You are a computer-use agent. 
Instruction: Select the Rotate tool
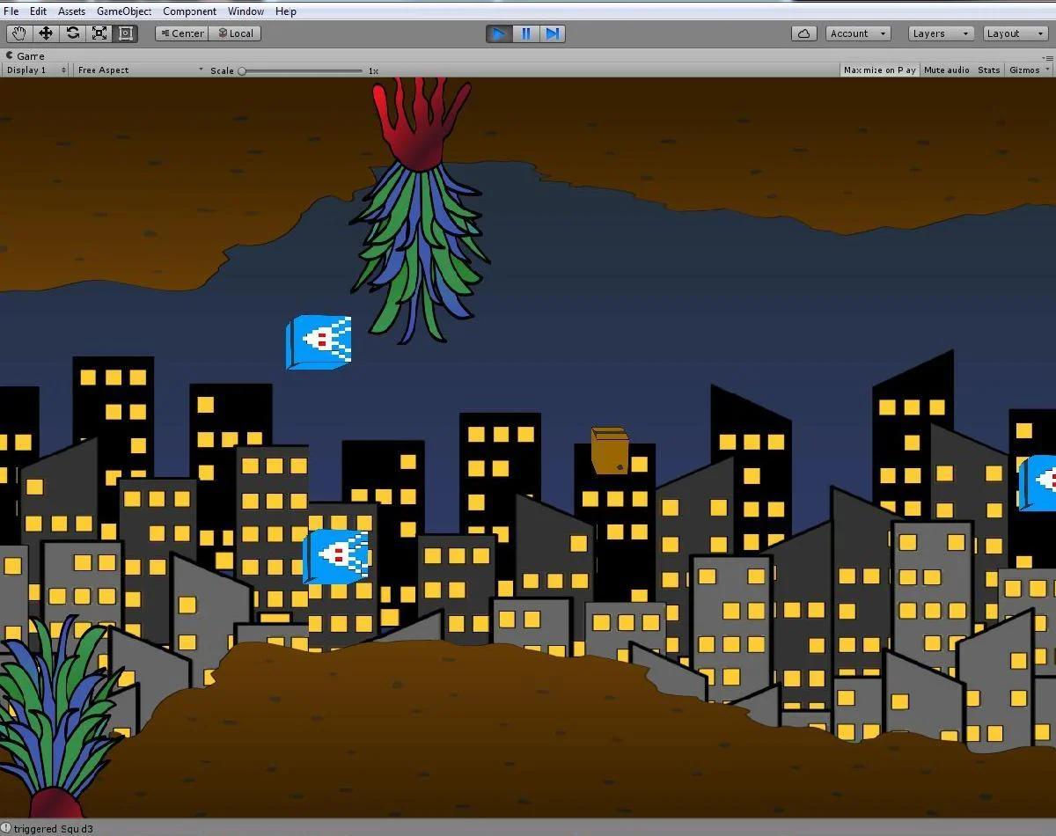point(73,33)
